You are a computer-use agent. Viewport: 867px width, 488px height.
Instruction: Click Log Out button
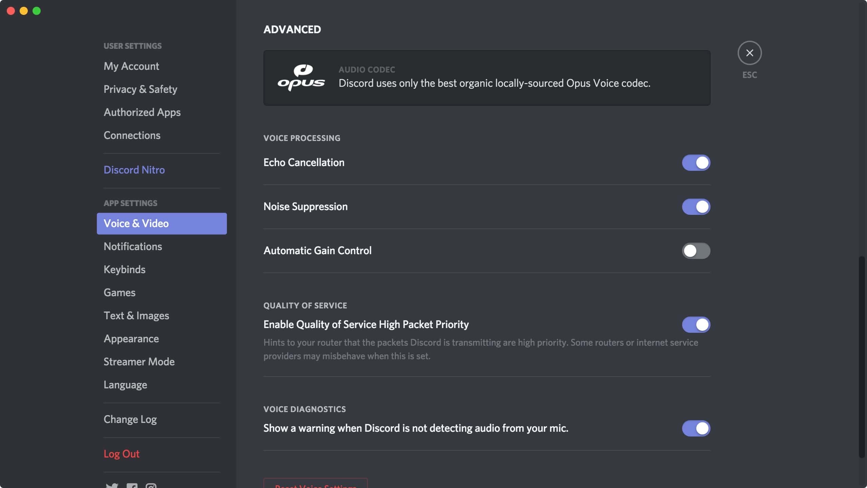pyautogui.click(x=121, y=453)
